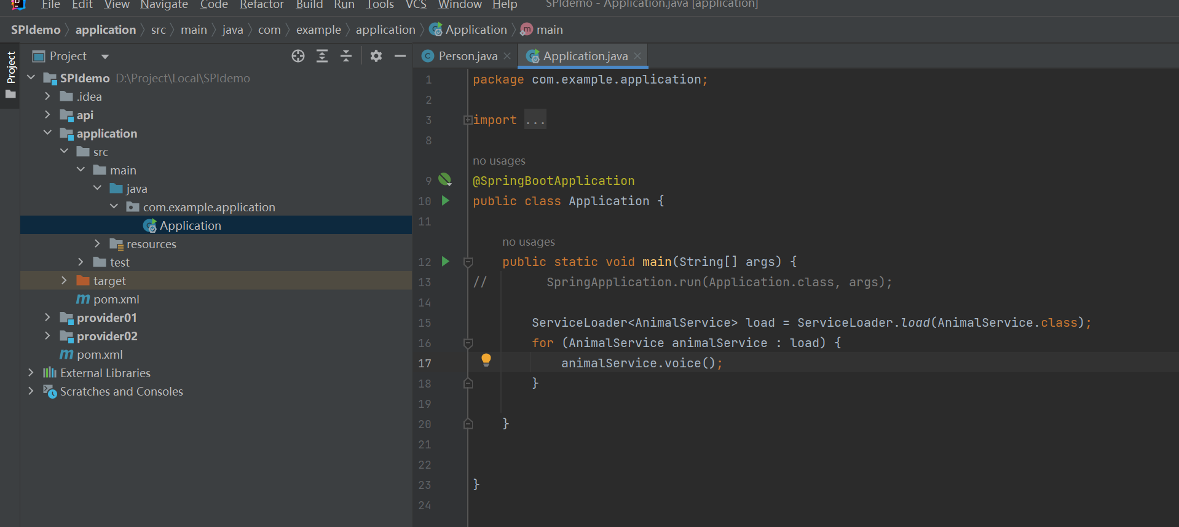Viewport: 1179px width, 527px height.
Task: Click SPIdemo in the breadcrumb bar
Action: (x=36, y=29)
